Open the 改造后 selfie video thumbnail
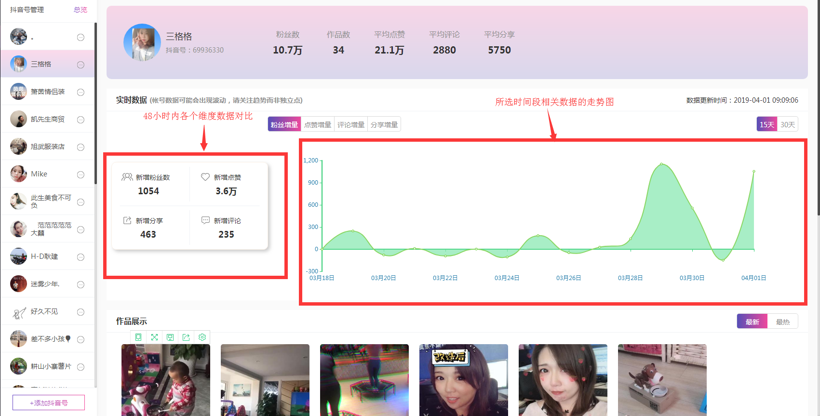Screen dimensions: 820x416 click(x=464, y=380)
